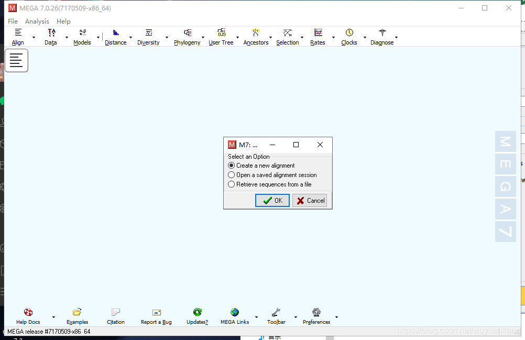Image resolution: width=525 pixels, height=340 pixels.
Task: Expand the Distance dropdown arrow
Action: pyautogui.click(x=130, y=38)
